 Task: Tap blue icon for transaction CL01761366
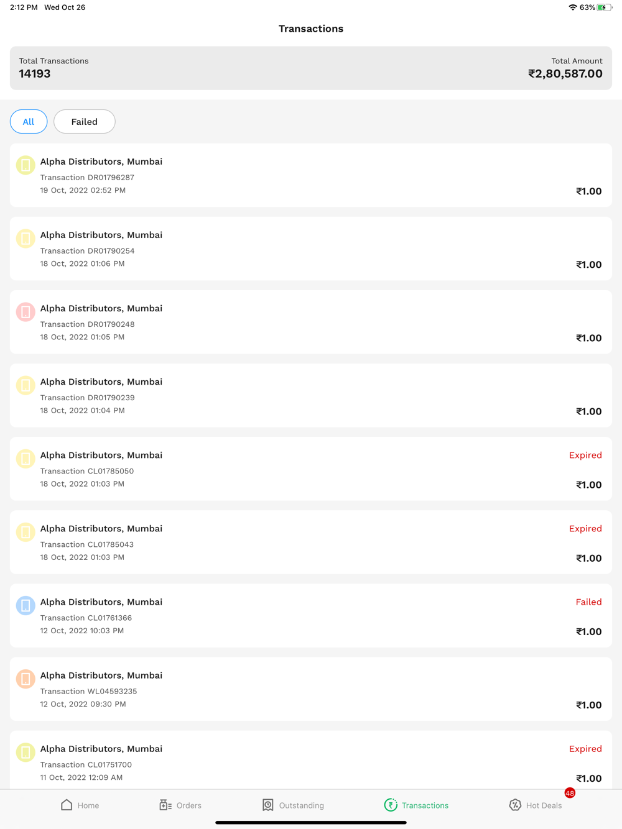[x=26, y=605]
